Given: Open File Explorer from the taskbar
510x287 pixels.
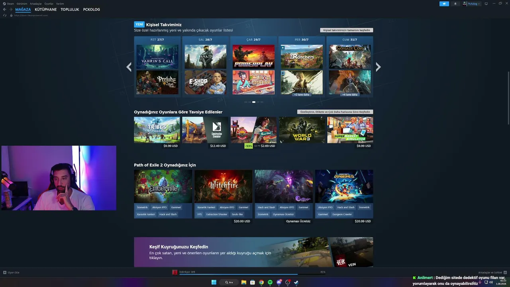Looking at the screenshot, I should 244,282.
